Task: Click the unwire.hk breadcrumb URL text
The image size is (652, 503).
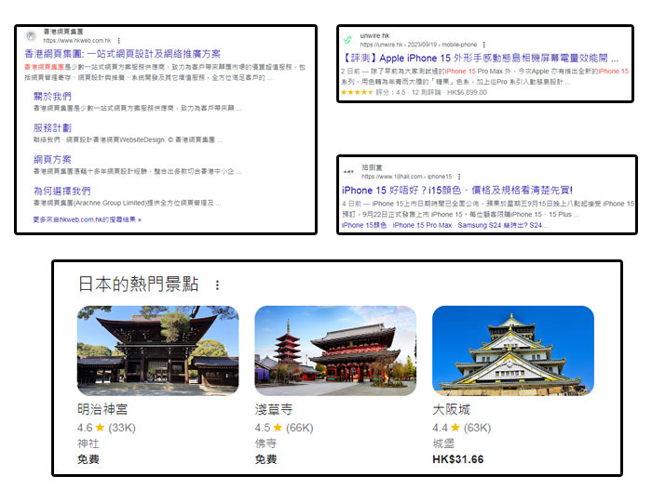Action: coord(418,45)
